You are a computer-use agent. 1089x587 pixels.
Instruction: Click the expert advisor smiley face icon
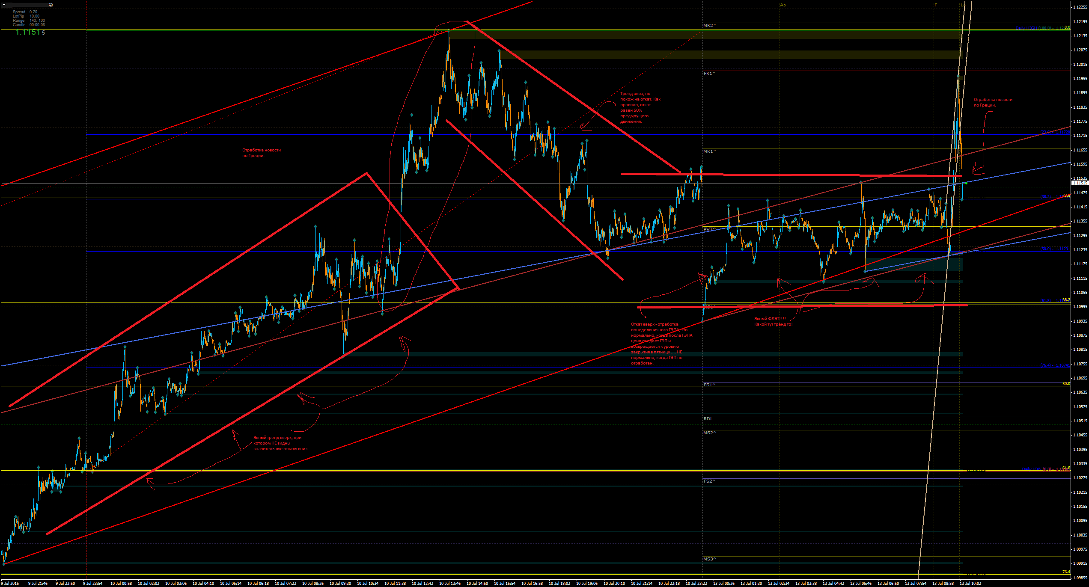pyautogui.click(x=51, y=5)
